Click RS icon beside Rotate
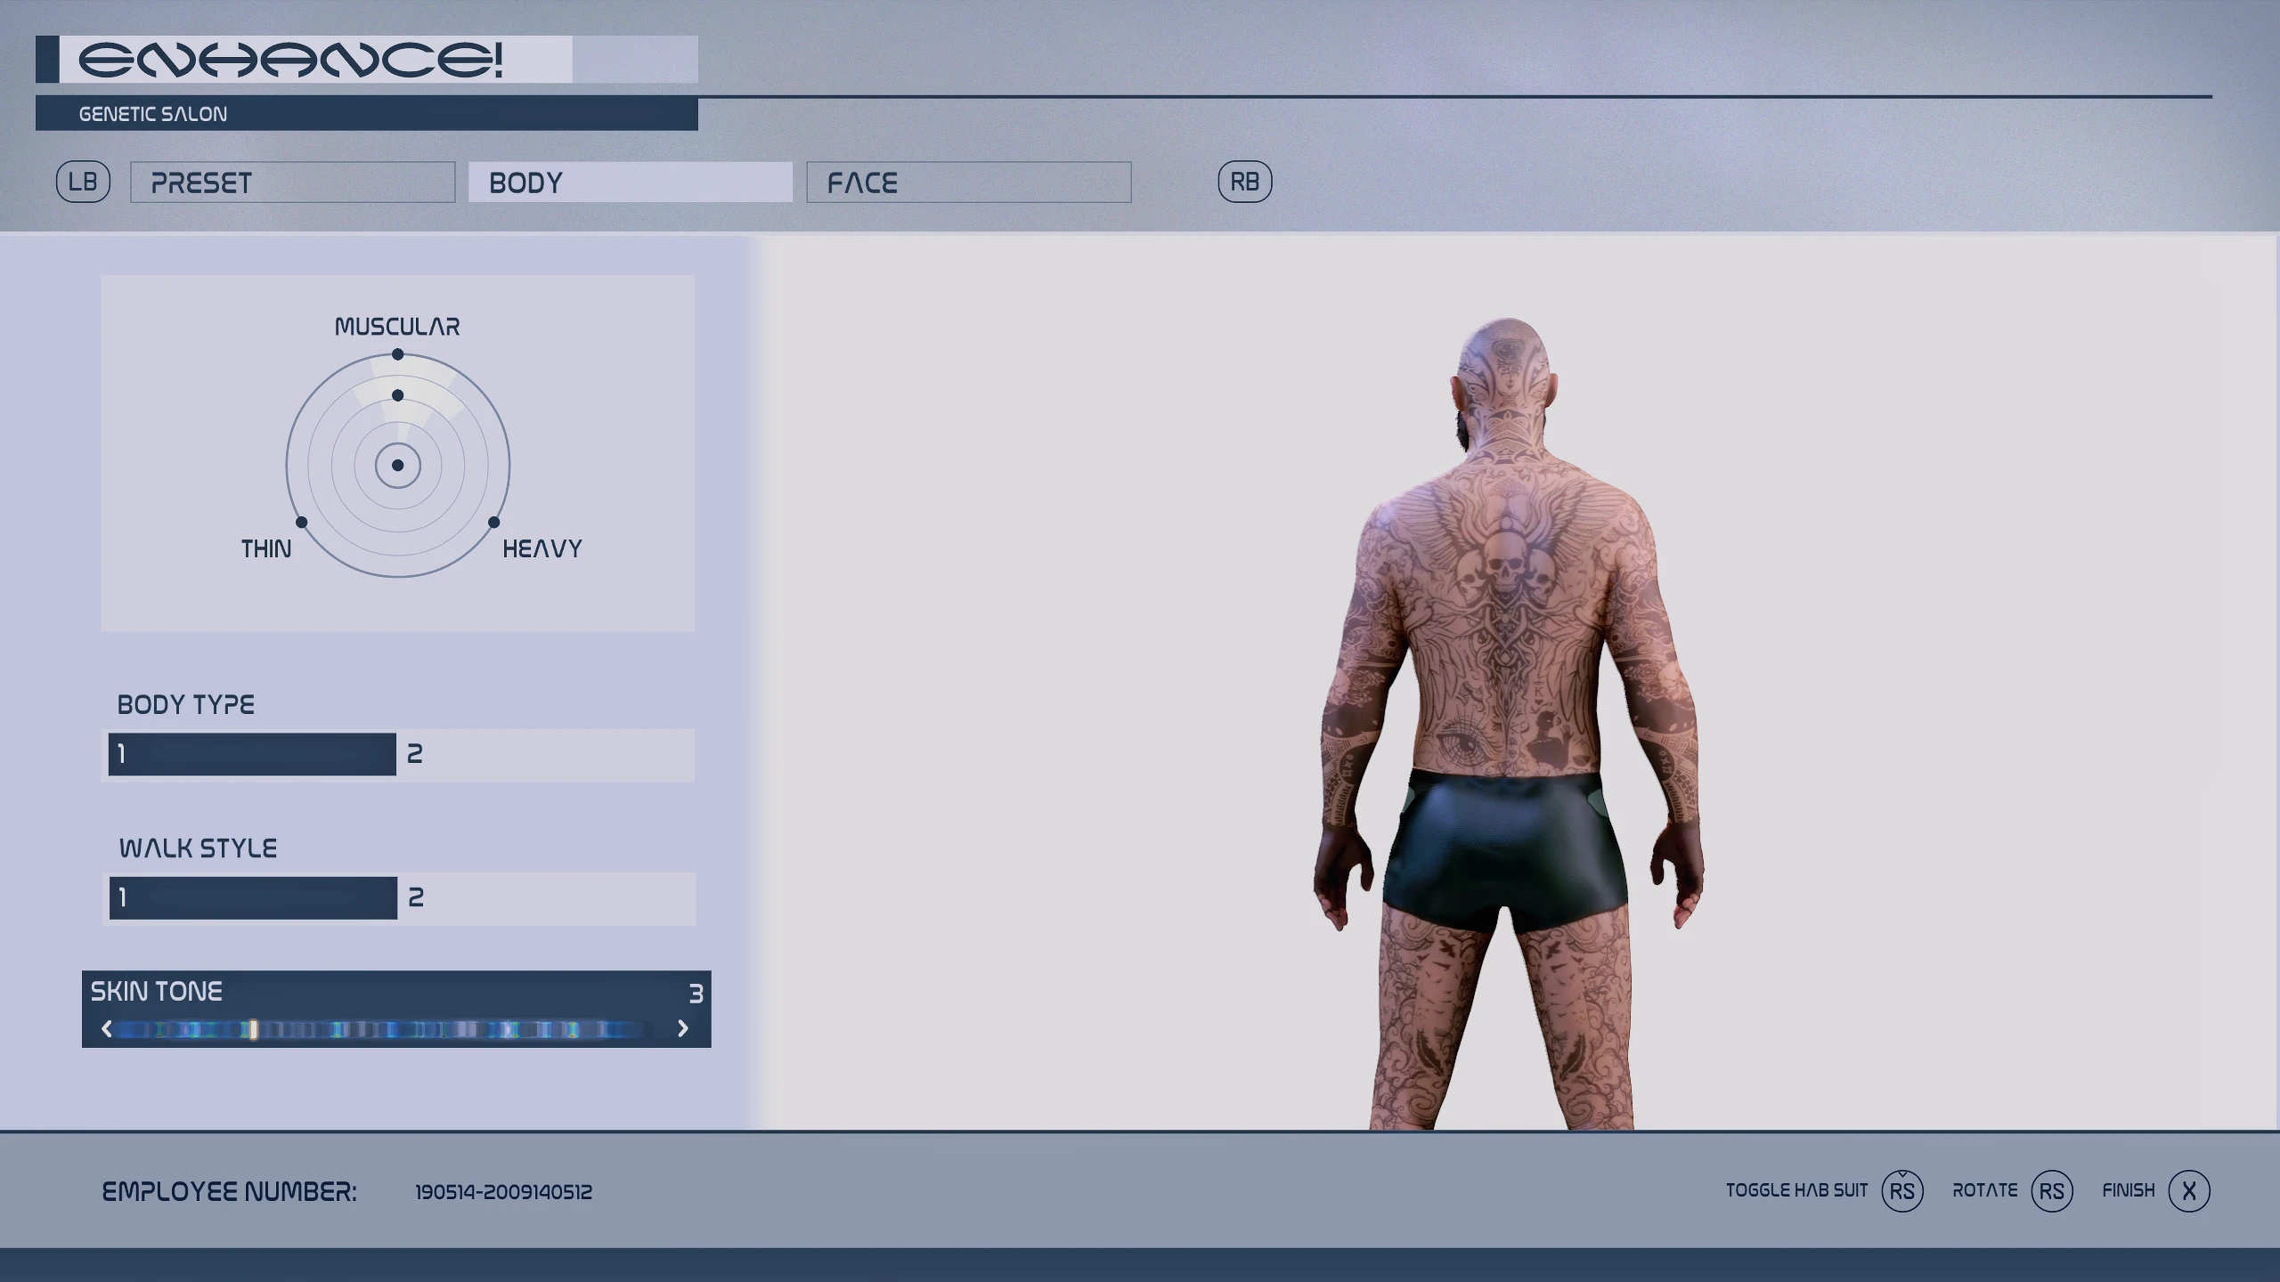Viewport: 2280px width, 1282px height. click(2051, 1191)
